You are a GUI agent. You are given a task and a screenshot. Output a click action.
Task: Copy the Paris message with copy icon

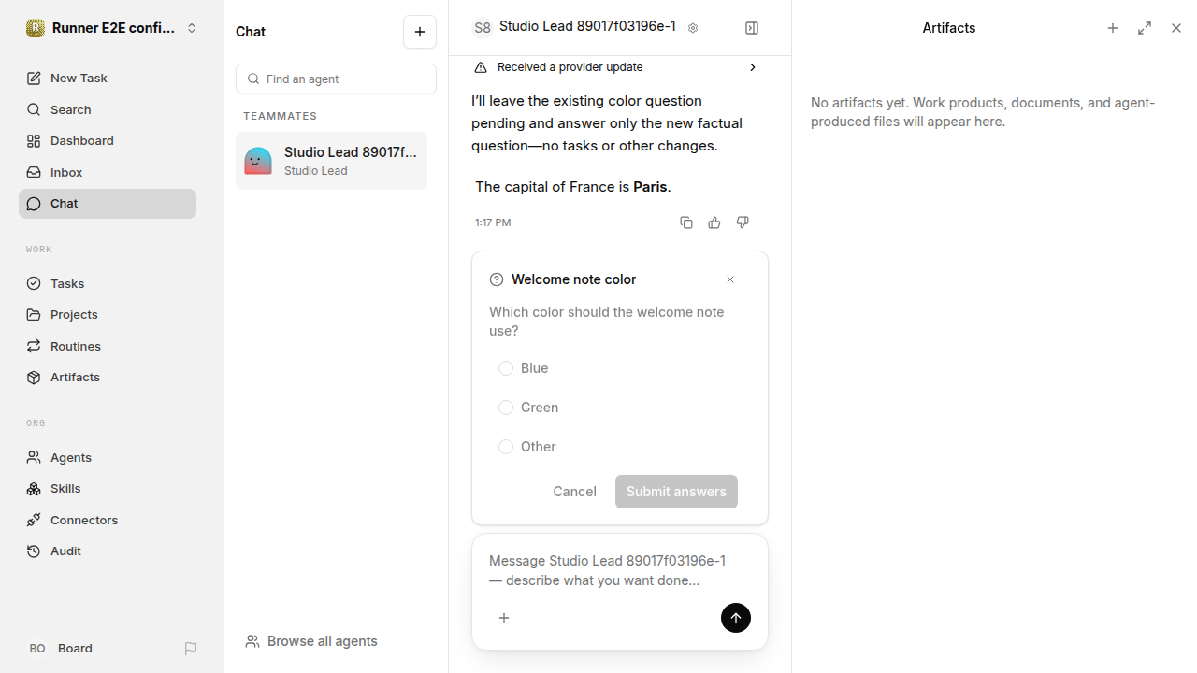[x=686, y=222]
